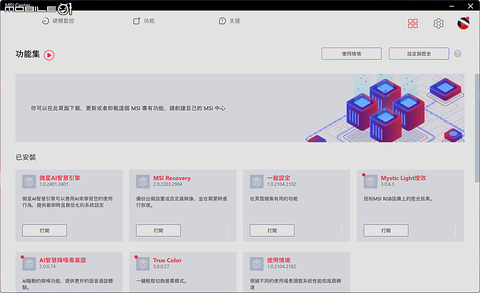Click the vertical scrollbar thumb
This screenshot has height=293, width=480.
[x=477, y=128]
